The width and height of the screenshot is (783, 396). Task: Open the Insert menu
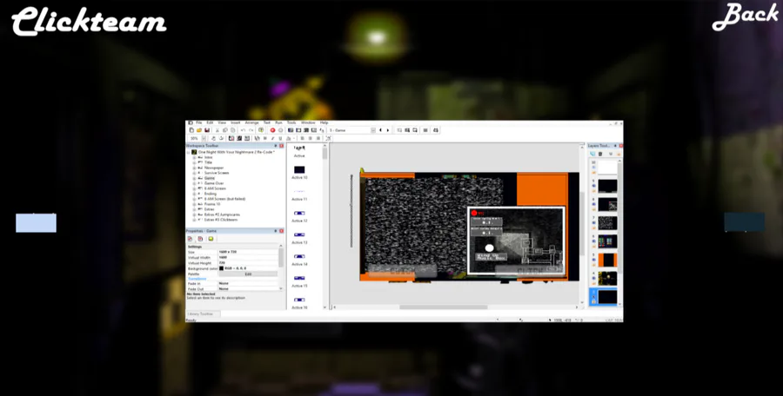(235, 122)
